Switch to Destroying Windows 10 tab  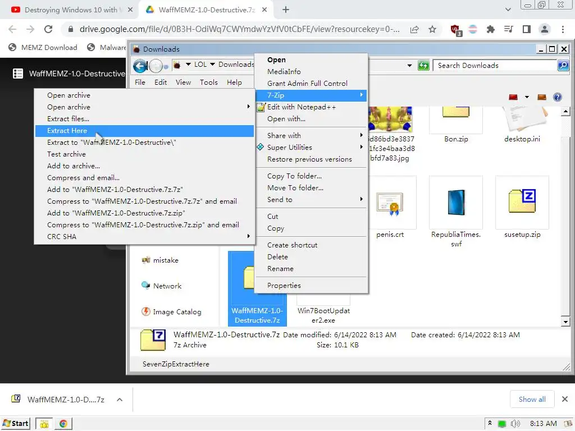pos(71,10)
